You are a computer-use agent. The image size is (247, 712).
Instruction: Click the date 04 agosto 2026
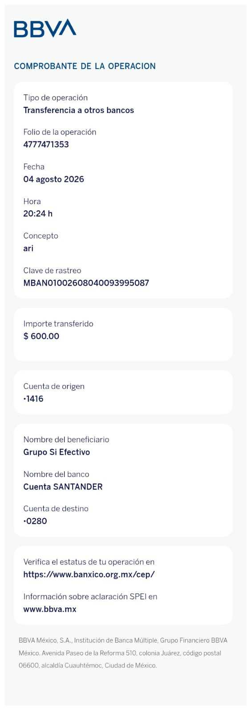(53, 179)
